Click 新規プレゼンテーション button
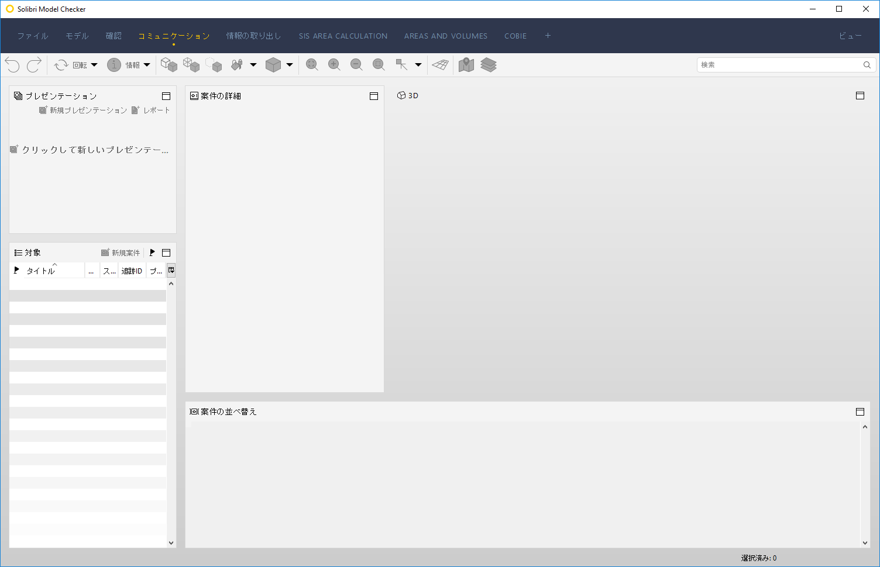 (83, 110)
